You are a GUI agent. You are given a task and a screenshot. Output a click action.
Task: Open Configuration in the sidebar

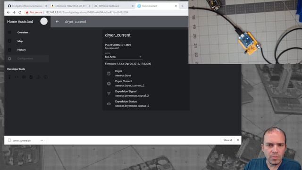click(27, 59)
